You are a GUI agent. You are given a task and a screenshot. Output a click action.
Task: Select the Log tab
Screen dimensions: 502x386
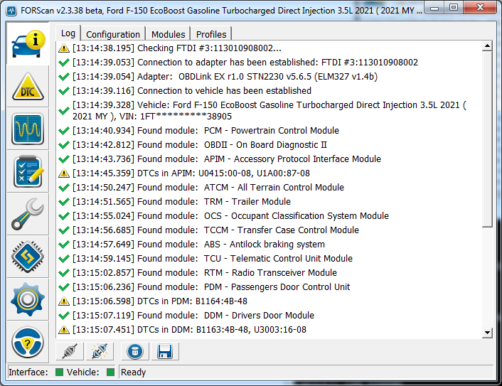[x=68, y=33]
